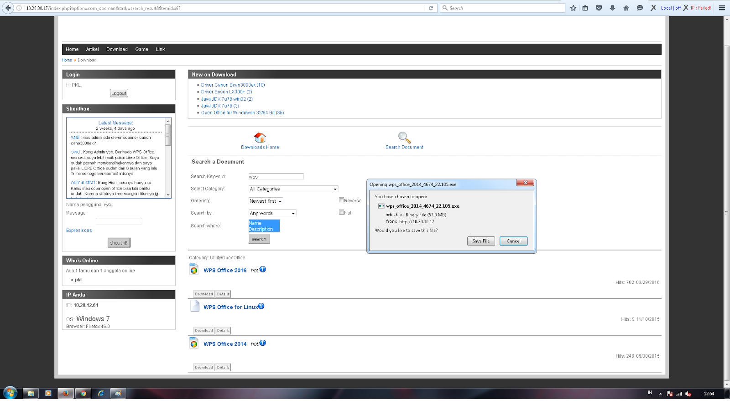Viewport: 730px width, 410px height.
Task: Click the info icon beside WPS Office 2016
Action: point(263,269)
